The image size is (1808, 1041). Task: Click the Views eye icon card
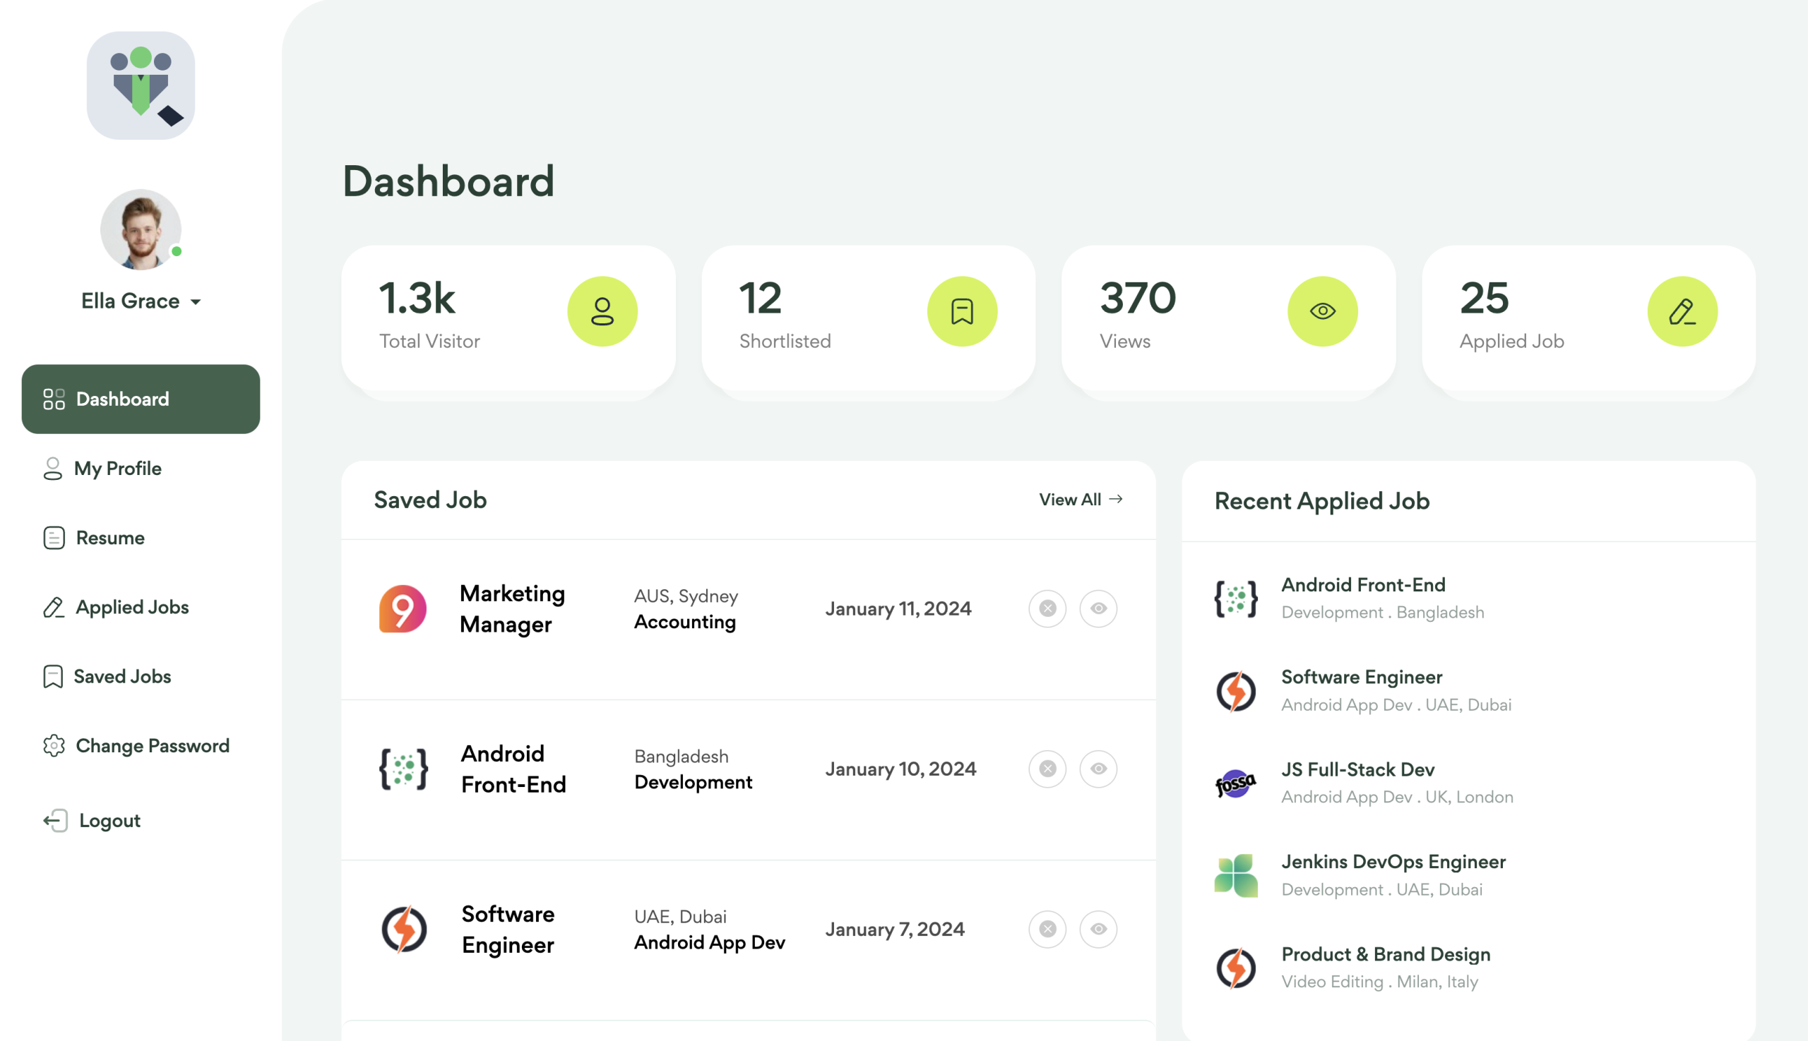pyautogui.click(x=1321, y=312)
